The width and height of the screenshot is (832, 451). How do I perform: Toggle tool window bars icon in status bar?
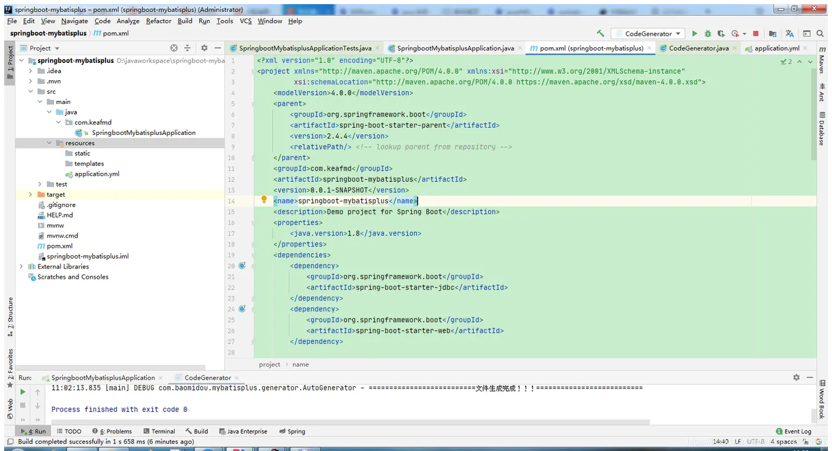pyautogui.click(x=10, y=441)
